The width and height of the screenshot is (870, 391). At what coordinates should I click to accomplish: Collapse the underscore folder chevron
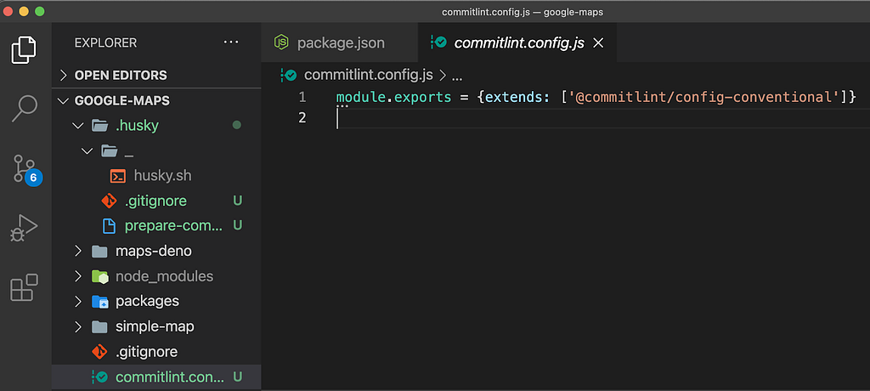88,151
